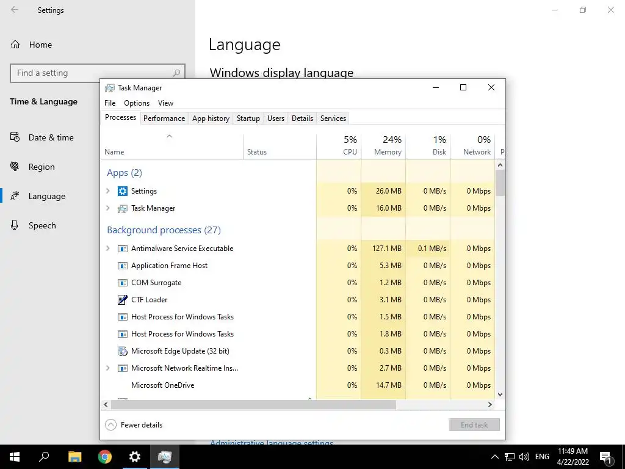The width and height of the screenshot is (625, 469).
Task: Switch to the Users tab
Action: [276, 118]
